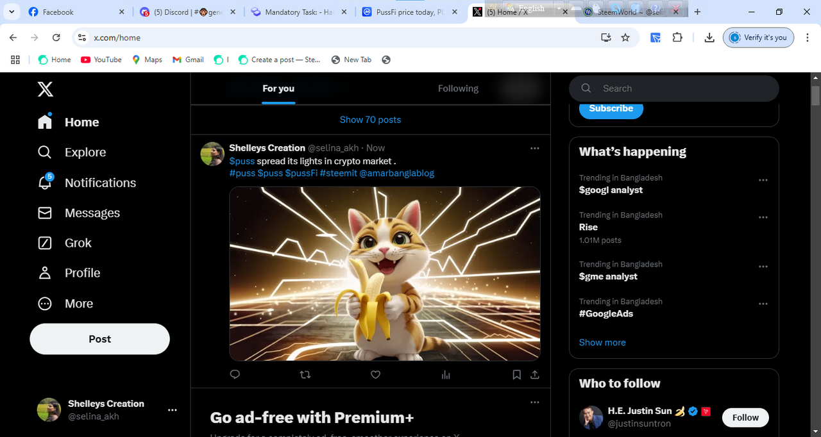Open the Chrome three-dot menu
The height and width of the screenshot is (437, 821).
click(x=808, y=38)
